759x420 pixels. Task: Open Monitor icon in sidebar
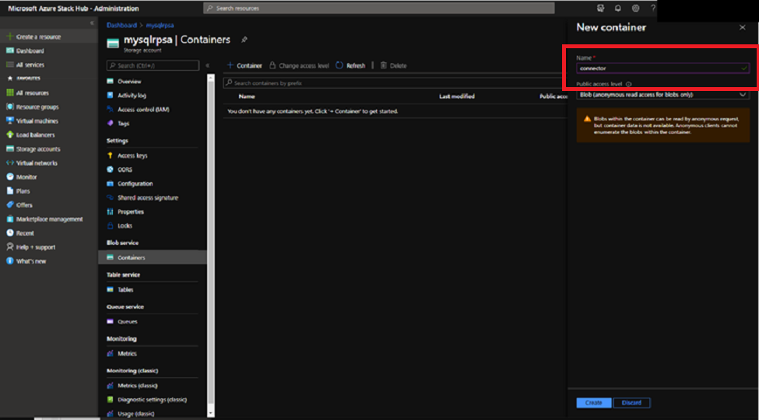point(9,177)
